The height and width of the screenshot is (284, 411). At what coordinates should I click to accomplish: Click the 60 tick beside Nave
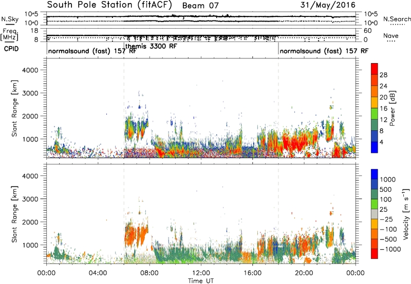(367, 31)
